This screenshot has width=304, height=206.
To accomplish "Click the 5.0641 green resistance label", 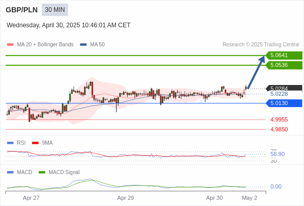I will coord(284,55).
